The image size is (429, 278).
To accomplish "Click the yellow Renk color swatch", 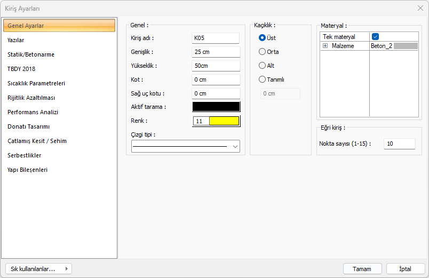I will [x=224, y=121].
